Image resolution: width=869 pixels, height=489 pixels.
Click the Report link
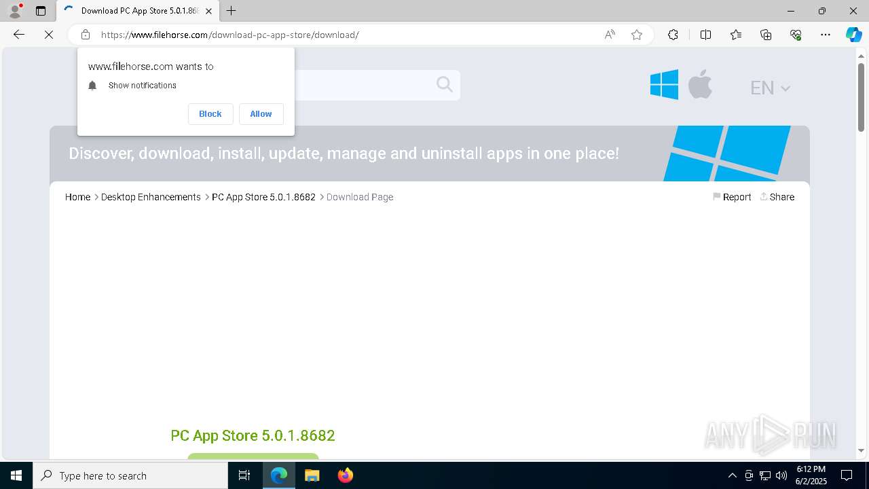(x=732, y=197)
